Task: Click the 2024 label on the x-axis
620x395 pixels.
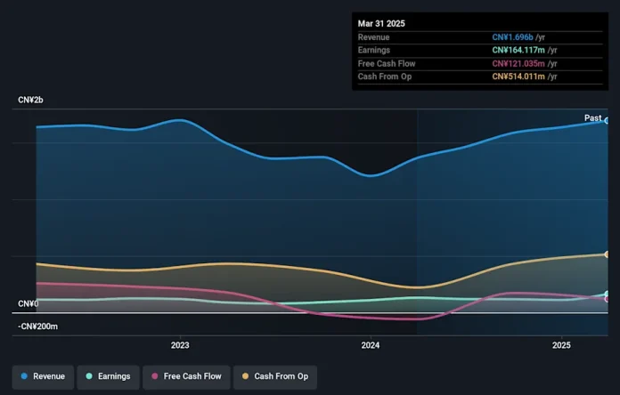Action: click(x=371, y=345)
